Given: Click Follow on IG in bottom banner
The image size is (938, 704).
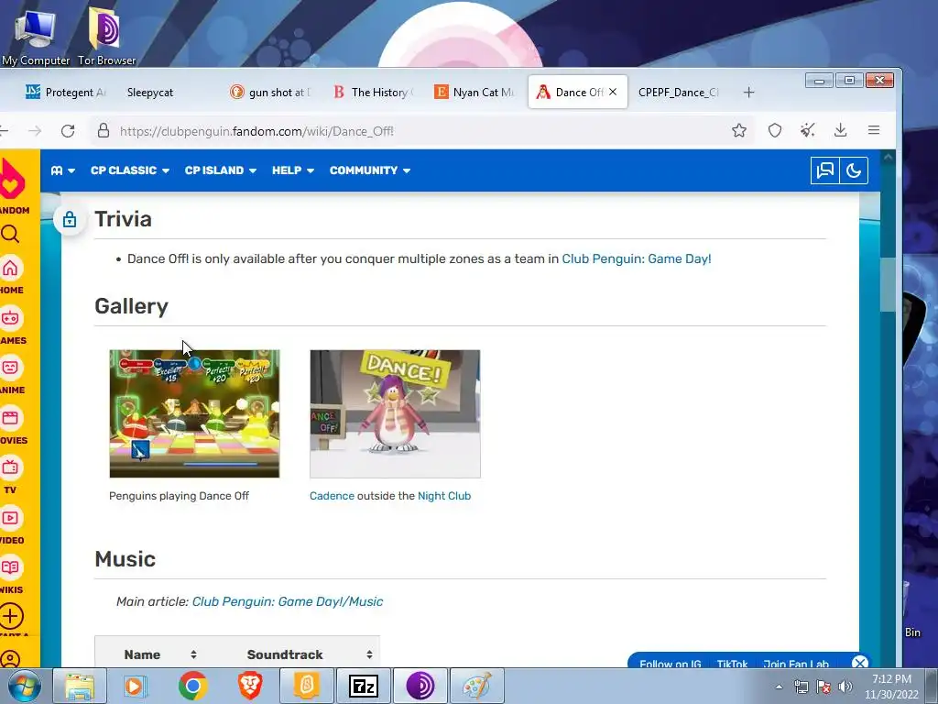Looking at the screenshot, I should pos(670,664).
